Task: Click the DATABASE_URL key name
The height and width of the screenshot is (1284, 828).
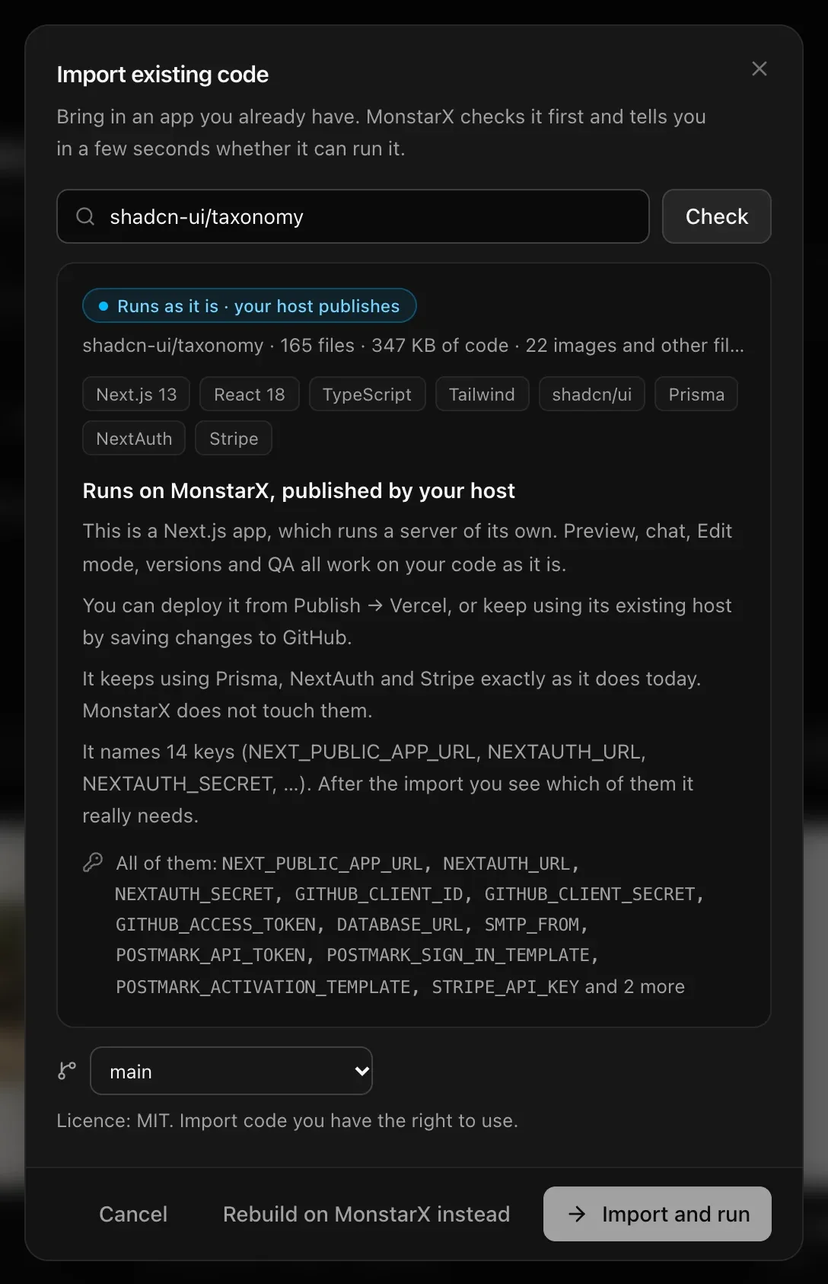Action: tap(400, 925)
